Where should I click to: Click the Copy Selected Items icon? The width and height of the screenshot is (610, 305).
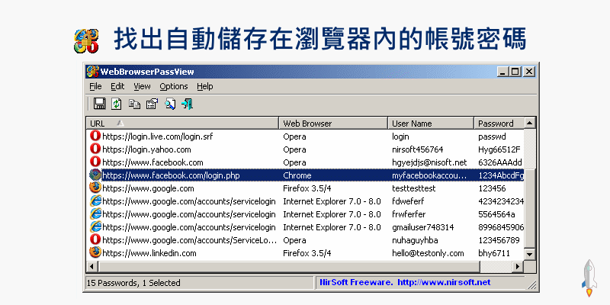(134, 104)
